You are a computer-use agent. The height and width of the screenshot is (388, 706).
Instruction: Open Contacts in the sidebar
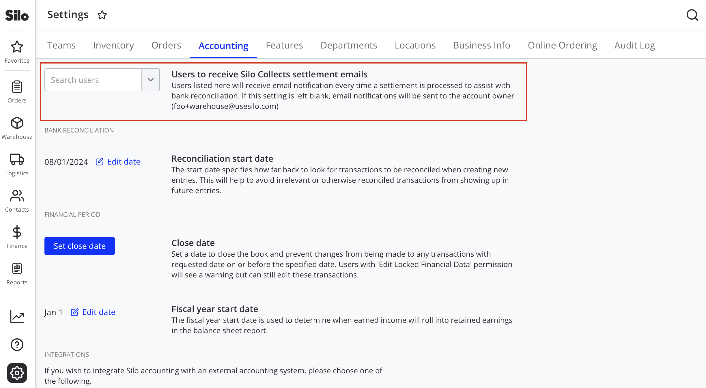pos(17,201)
